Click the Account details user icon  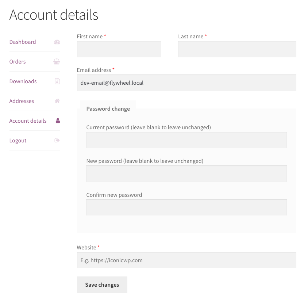pos(57,121)
